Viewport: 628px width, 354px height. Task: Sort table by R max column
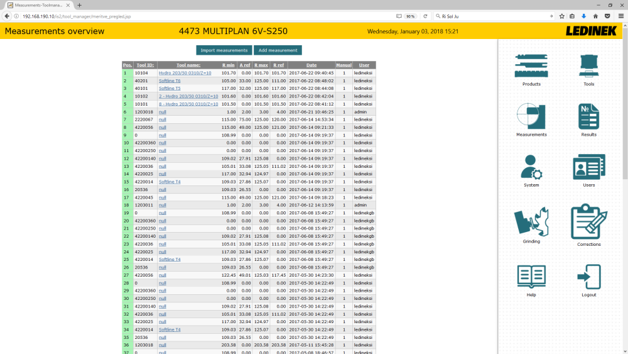tap(261, 65)
